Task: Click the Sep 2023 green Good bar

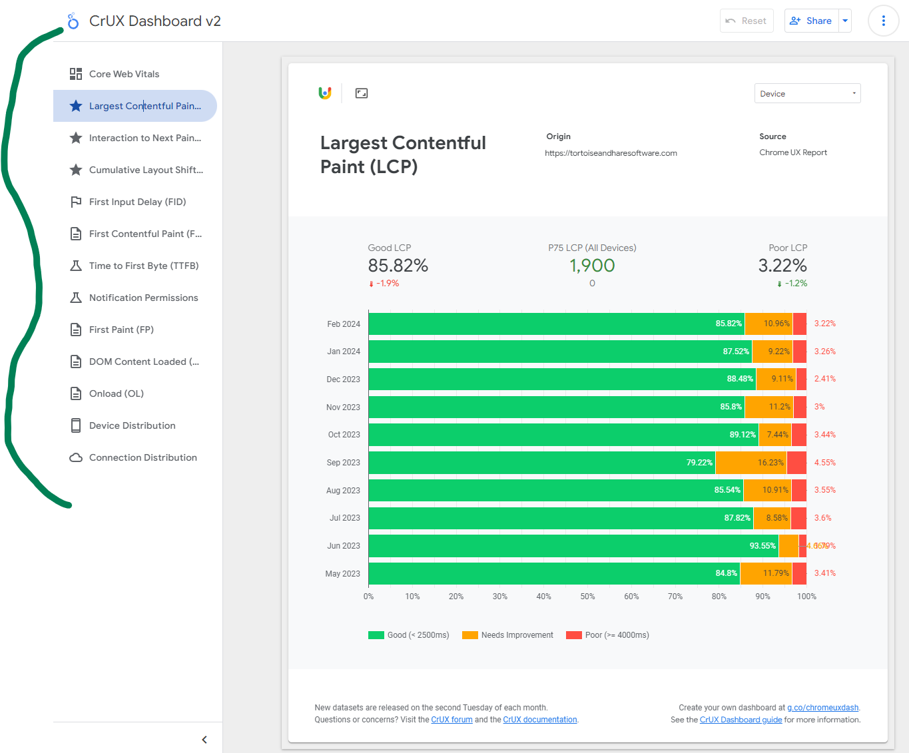Action: click(x=541, y=463)
